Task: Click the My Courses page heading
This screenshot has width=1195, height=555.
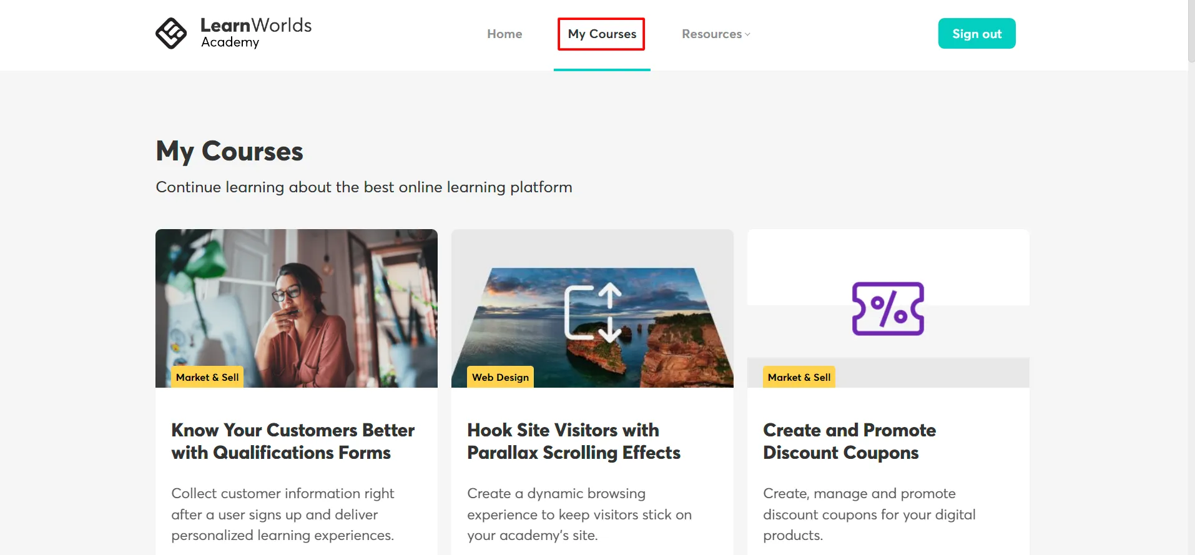Action: click(x=229, y=150)
